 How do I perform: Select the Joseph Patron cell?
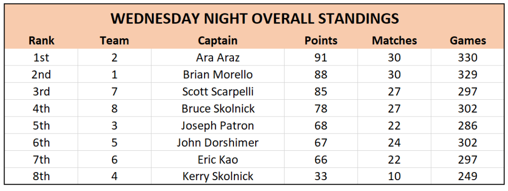[x=218, y=126]
